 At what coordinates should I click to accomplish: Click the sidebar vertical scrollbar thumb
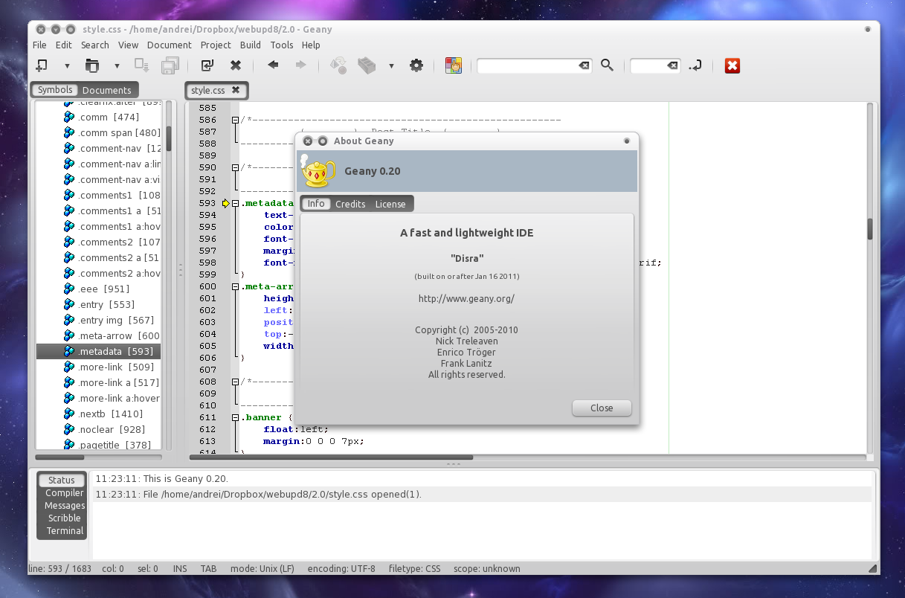[x=169, y=138]
